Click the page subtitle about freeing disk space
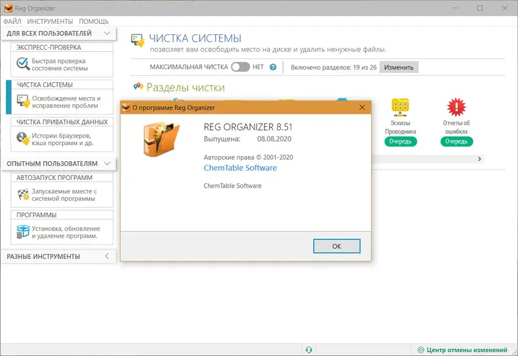 point(268,50)
